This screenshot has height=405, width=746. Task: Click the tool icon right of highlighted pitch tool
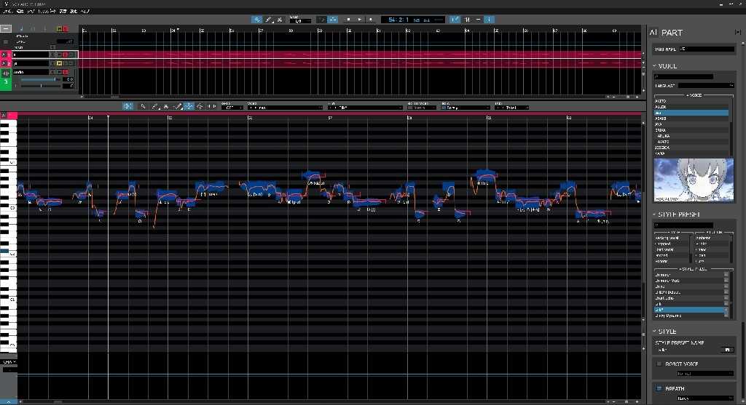pos(200,106)
